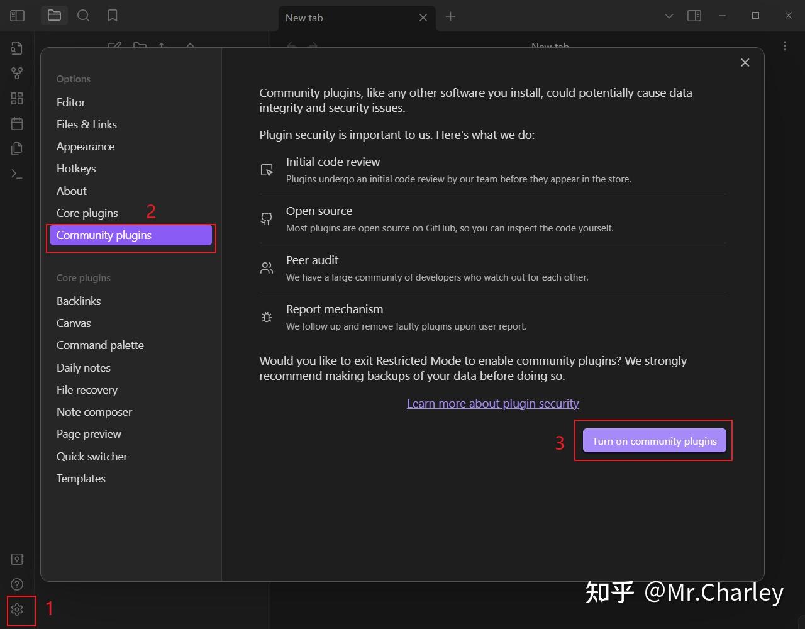The height and width of the screenshot is (629, 805).
Task: Open the vault switcher icon
Action: tap(17, 559)
